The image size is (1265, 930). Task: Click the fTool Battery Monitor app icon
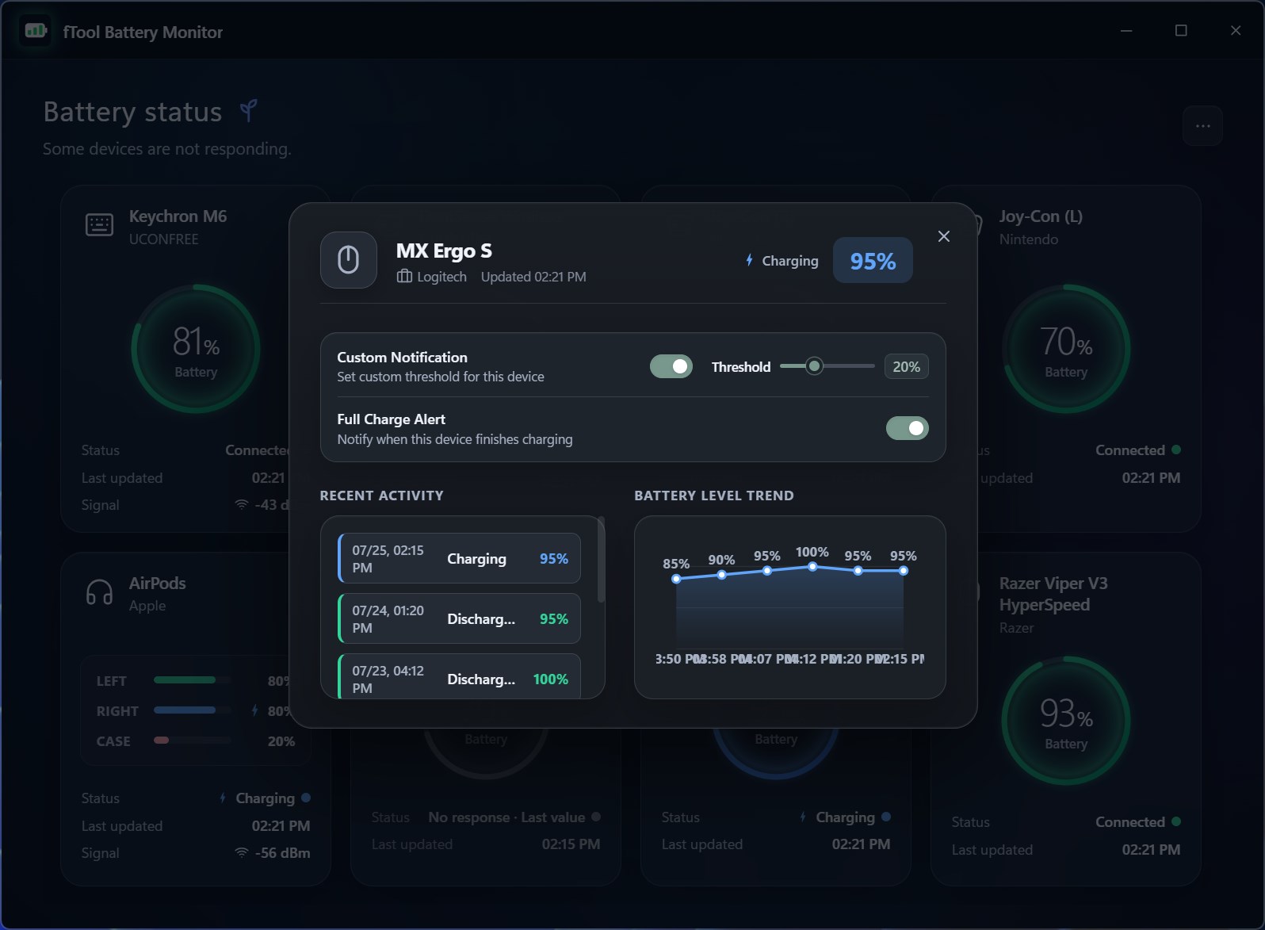[36, 32]
